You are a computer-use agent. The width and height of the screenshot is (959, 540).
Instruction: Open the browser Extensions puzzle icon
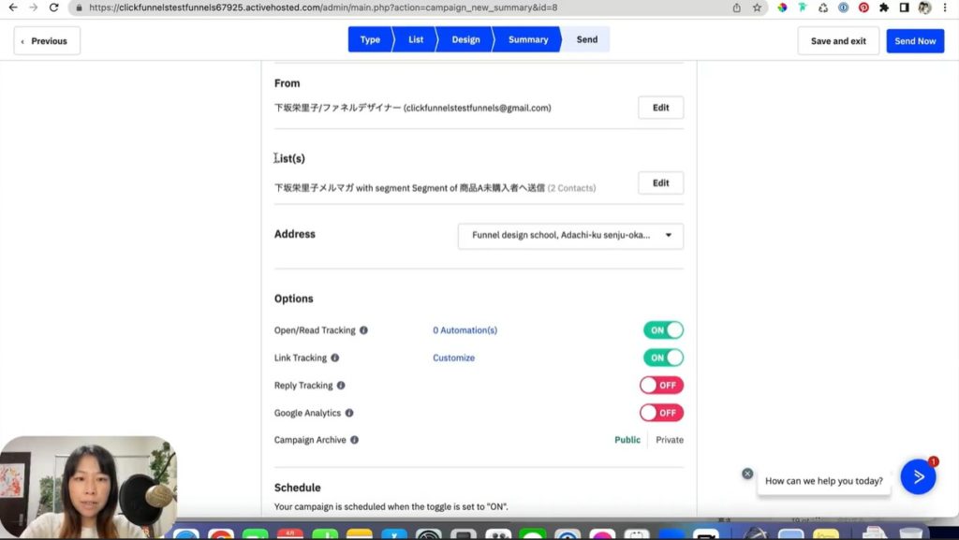pos(883,7)
